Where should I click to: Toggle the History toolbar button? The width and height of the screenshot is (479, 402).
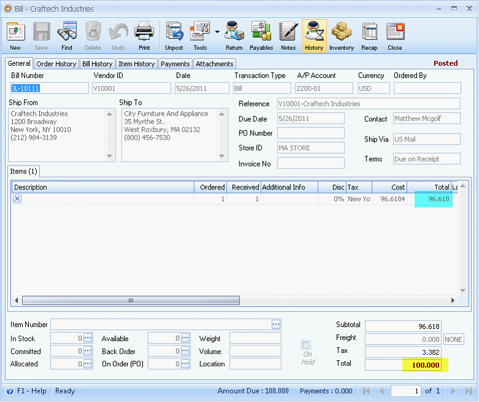coord(314,36)
